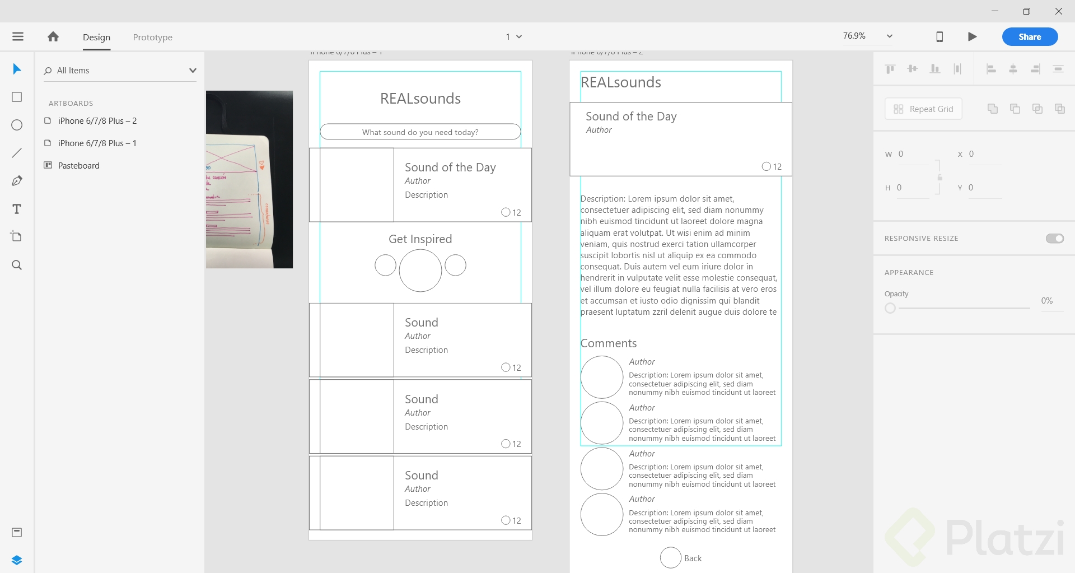The width and height of the screenshot is (1075, 573).
Task: Switch to the Design tab
Action: tap(97, 37)
